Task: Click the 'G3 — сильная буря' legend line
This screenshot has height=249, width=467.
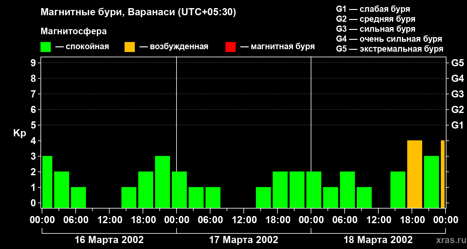Action: [375, 29]
